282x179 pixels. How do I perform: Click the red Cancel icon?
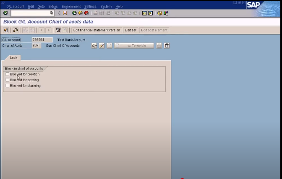click(86, 13)
